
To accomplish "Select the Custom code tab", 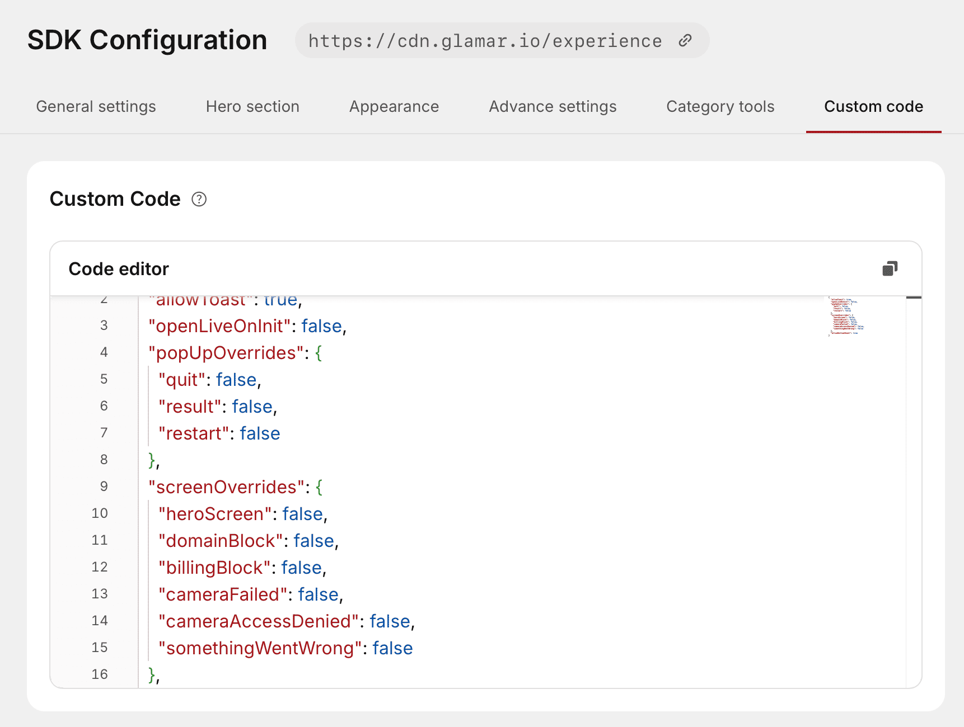I will click(x=873, y=106).
